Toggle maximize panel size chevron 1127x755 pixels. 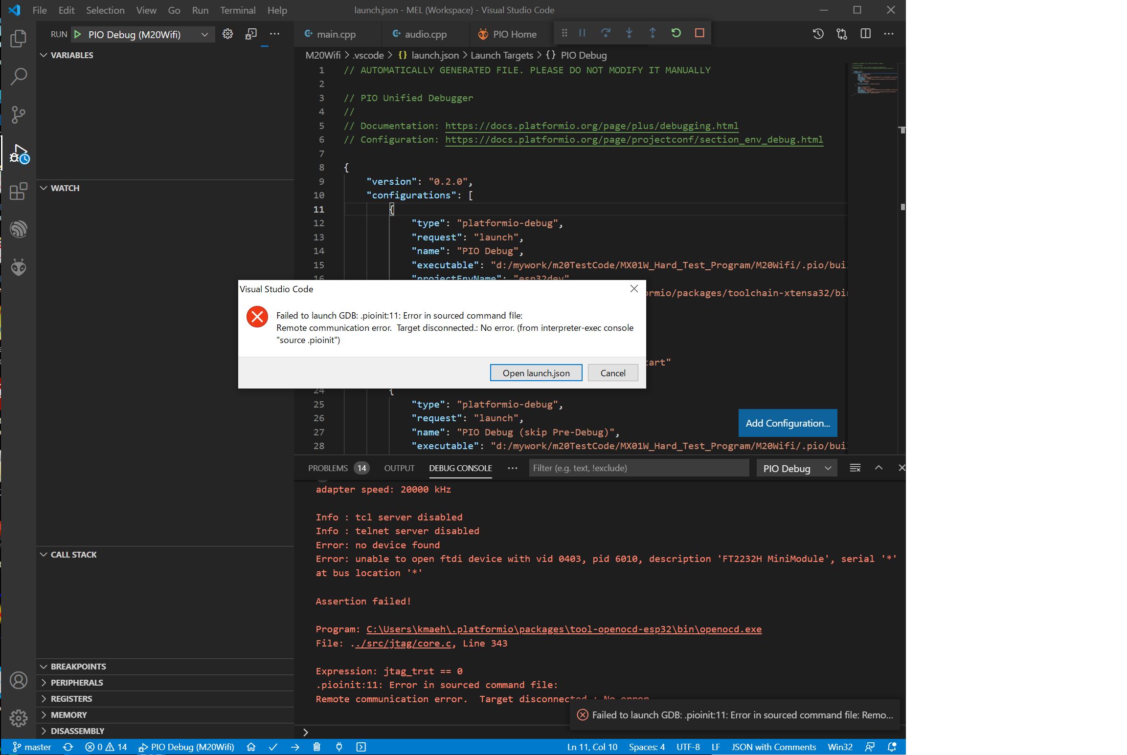tap(878, 468)
